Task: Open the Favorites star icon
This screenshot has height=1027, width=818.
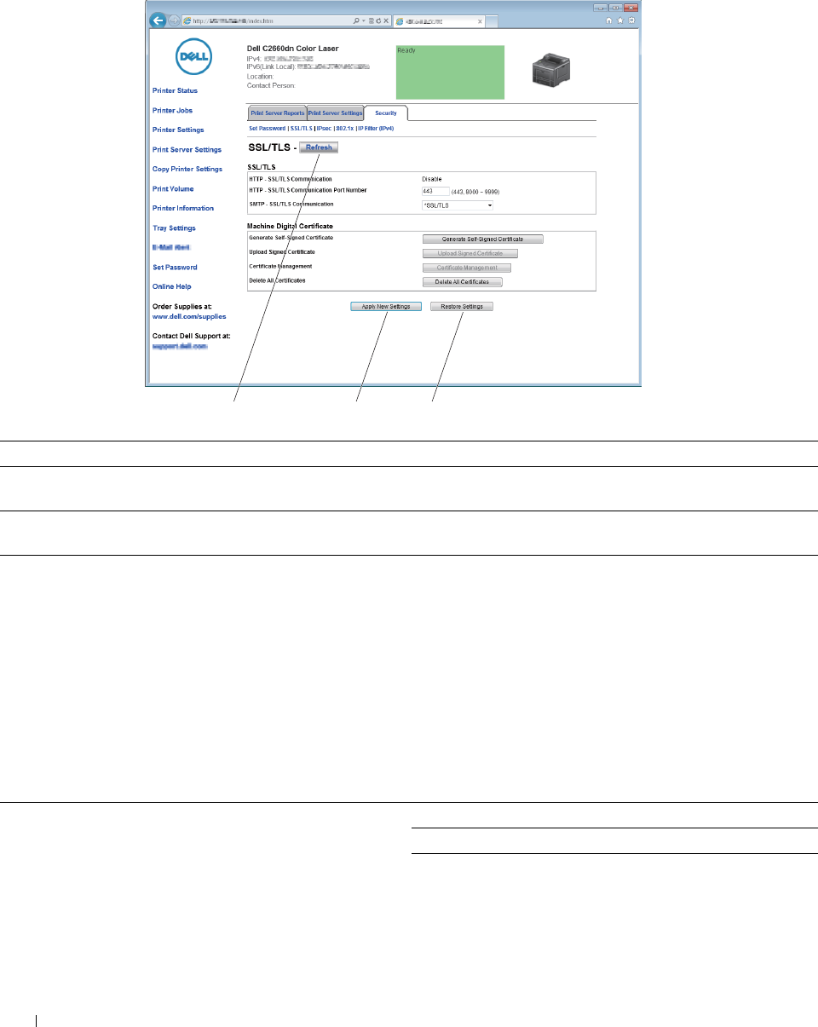Action: tap(619, 20)
